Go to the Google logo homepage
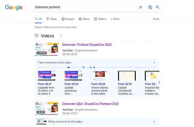 tap(14, 7)
